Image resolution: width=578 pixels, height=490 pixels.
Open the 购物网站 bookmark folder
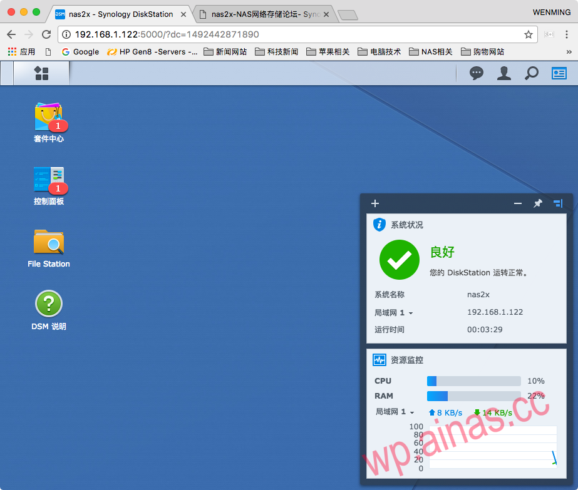483,51
